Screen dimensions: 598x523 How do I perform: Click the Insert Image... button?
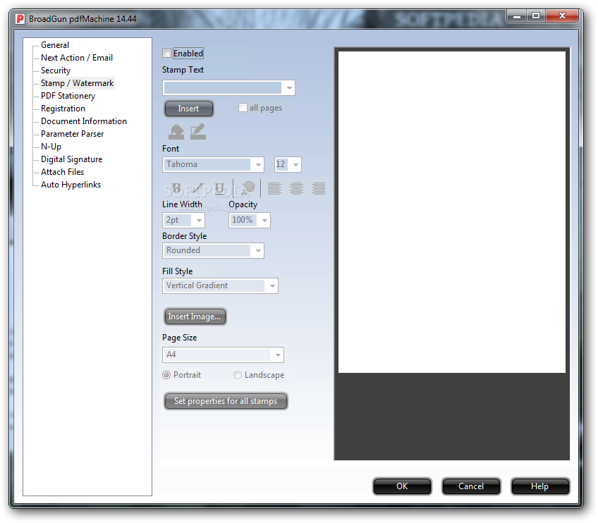point(195,316)
